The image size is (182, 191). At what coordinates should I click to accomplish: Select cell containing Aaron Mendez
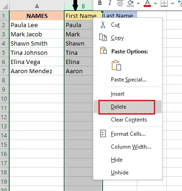(x=37, y=71)
